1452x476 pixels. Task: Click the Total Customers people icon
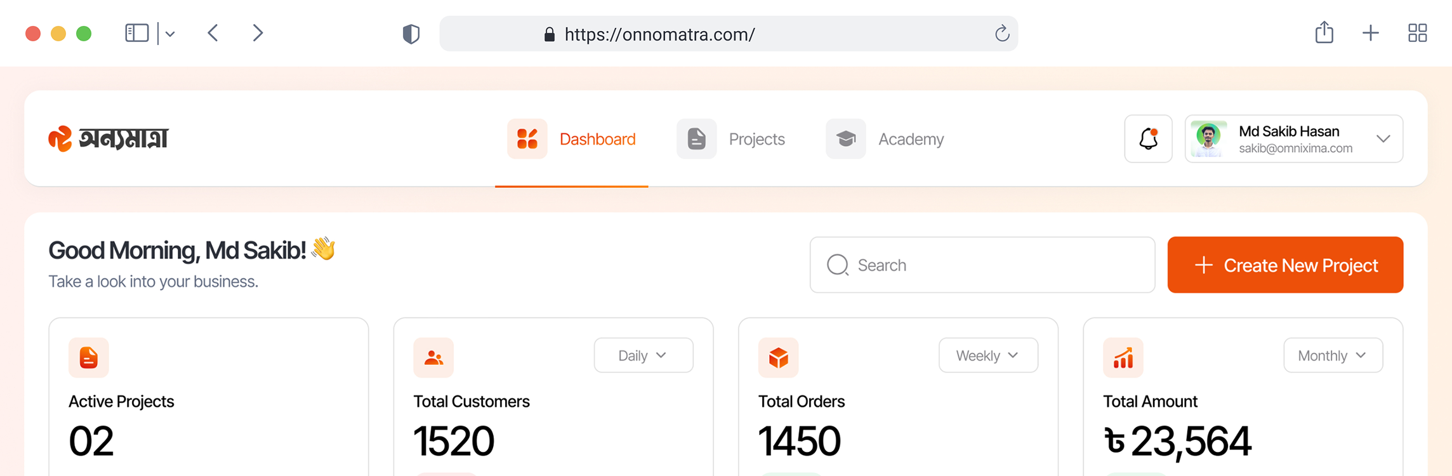click(x=433, y=357)
